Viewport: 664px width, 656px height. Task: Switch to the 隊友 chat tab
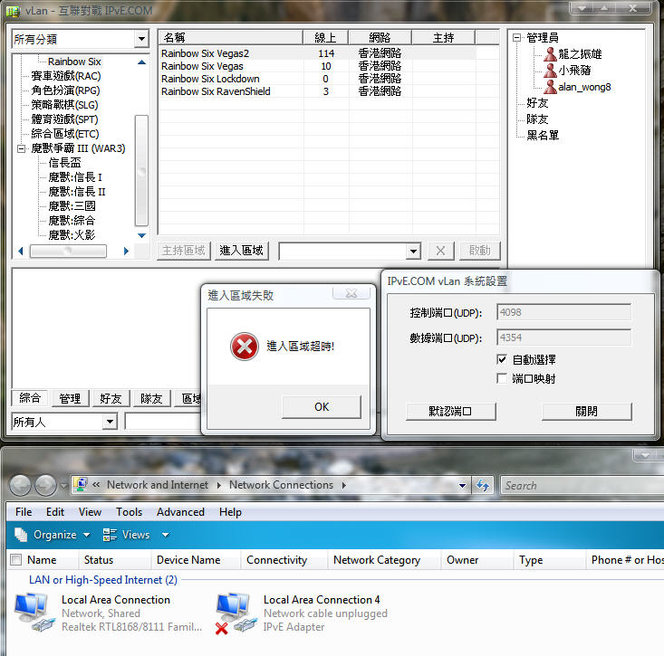click(x=151, y=398)
